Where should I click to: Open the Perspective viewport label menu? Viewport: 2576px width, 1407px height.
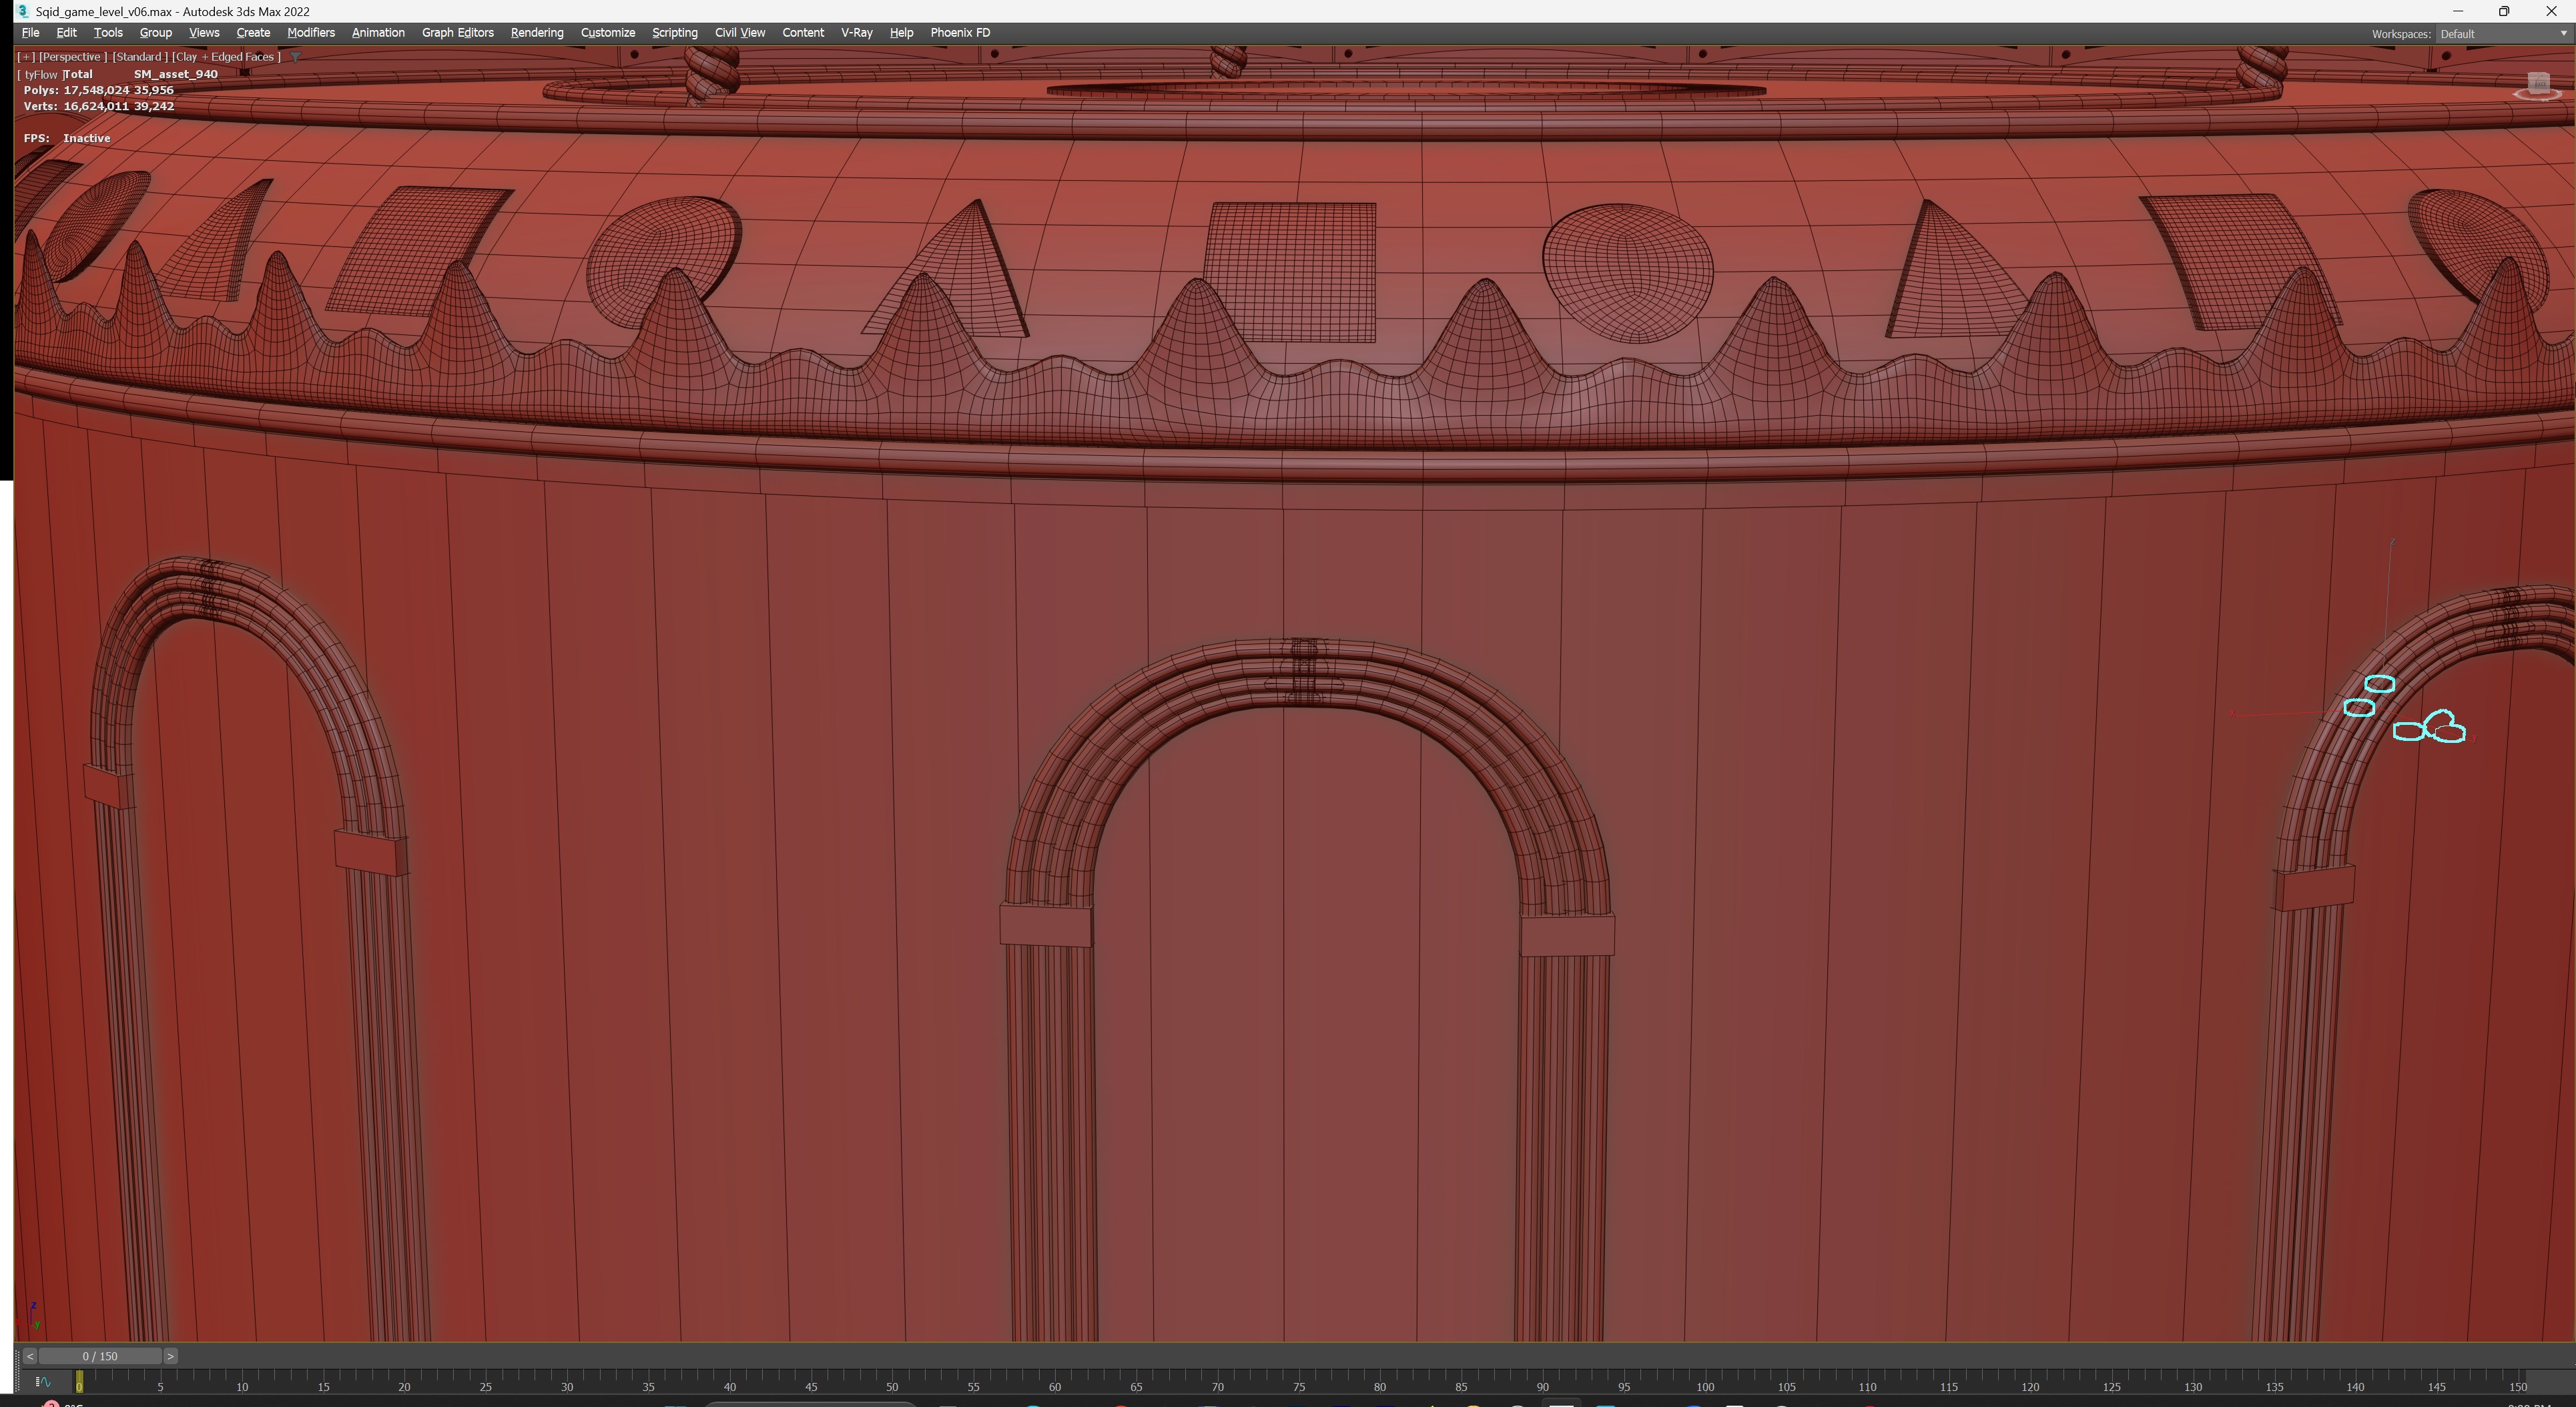72,57
